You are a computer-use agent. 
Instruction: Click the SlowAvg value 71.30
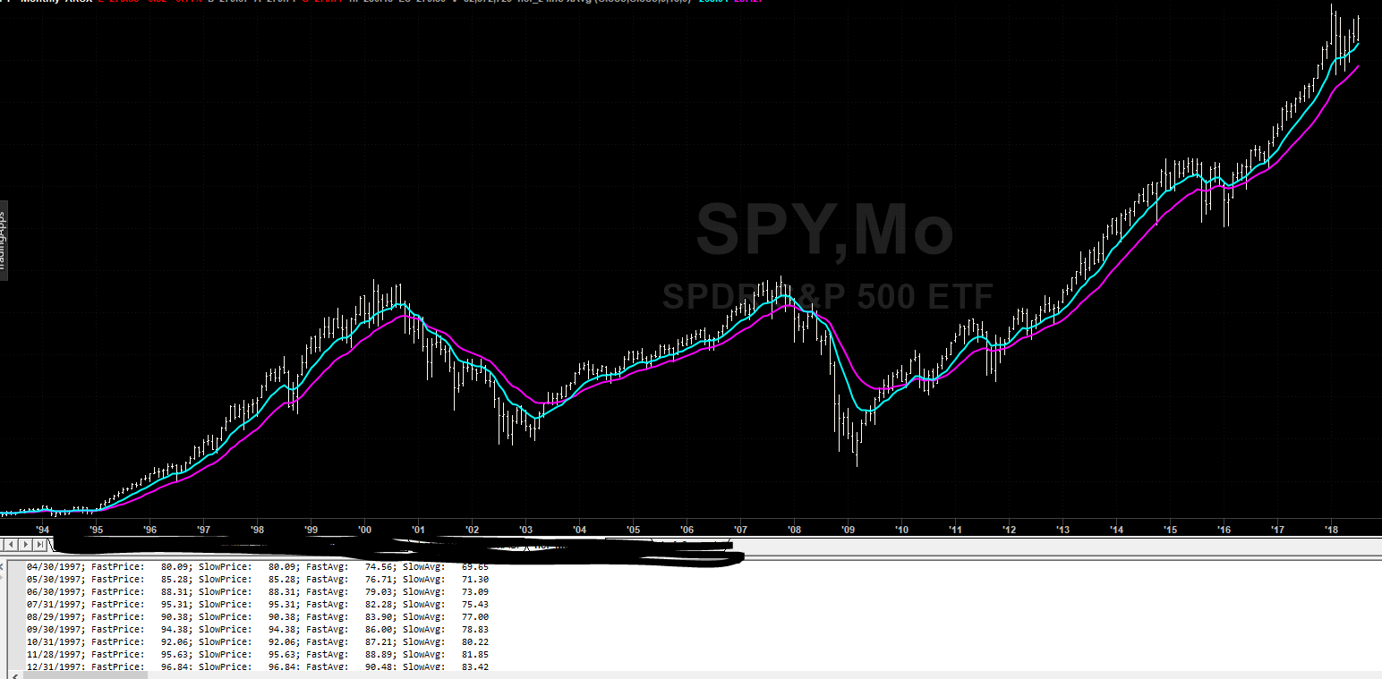[475, 579]
